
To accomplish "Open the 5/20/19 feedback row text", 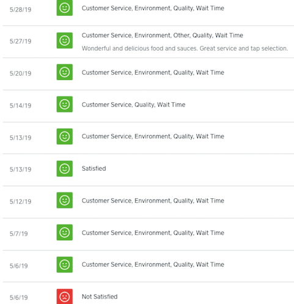I will tap(153, 73).
